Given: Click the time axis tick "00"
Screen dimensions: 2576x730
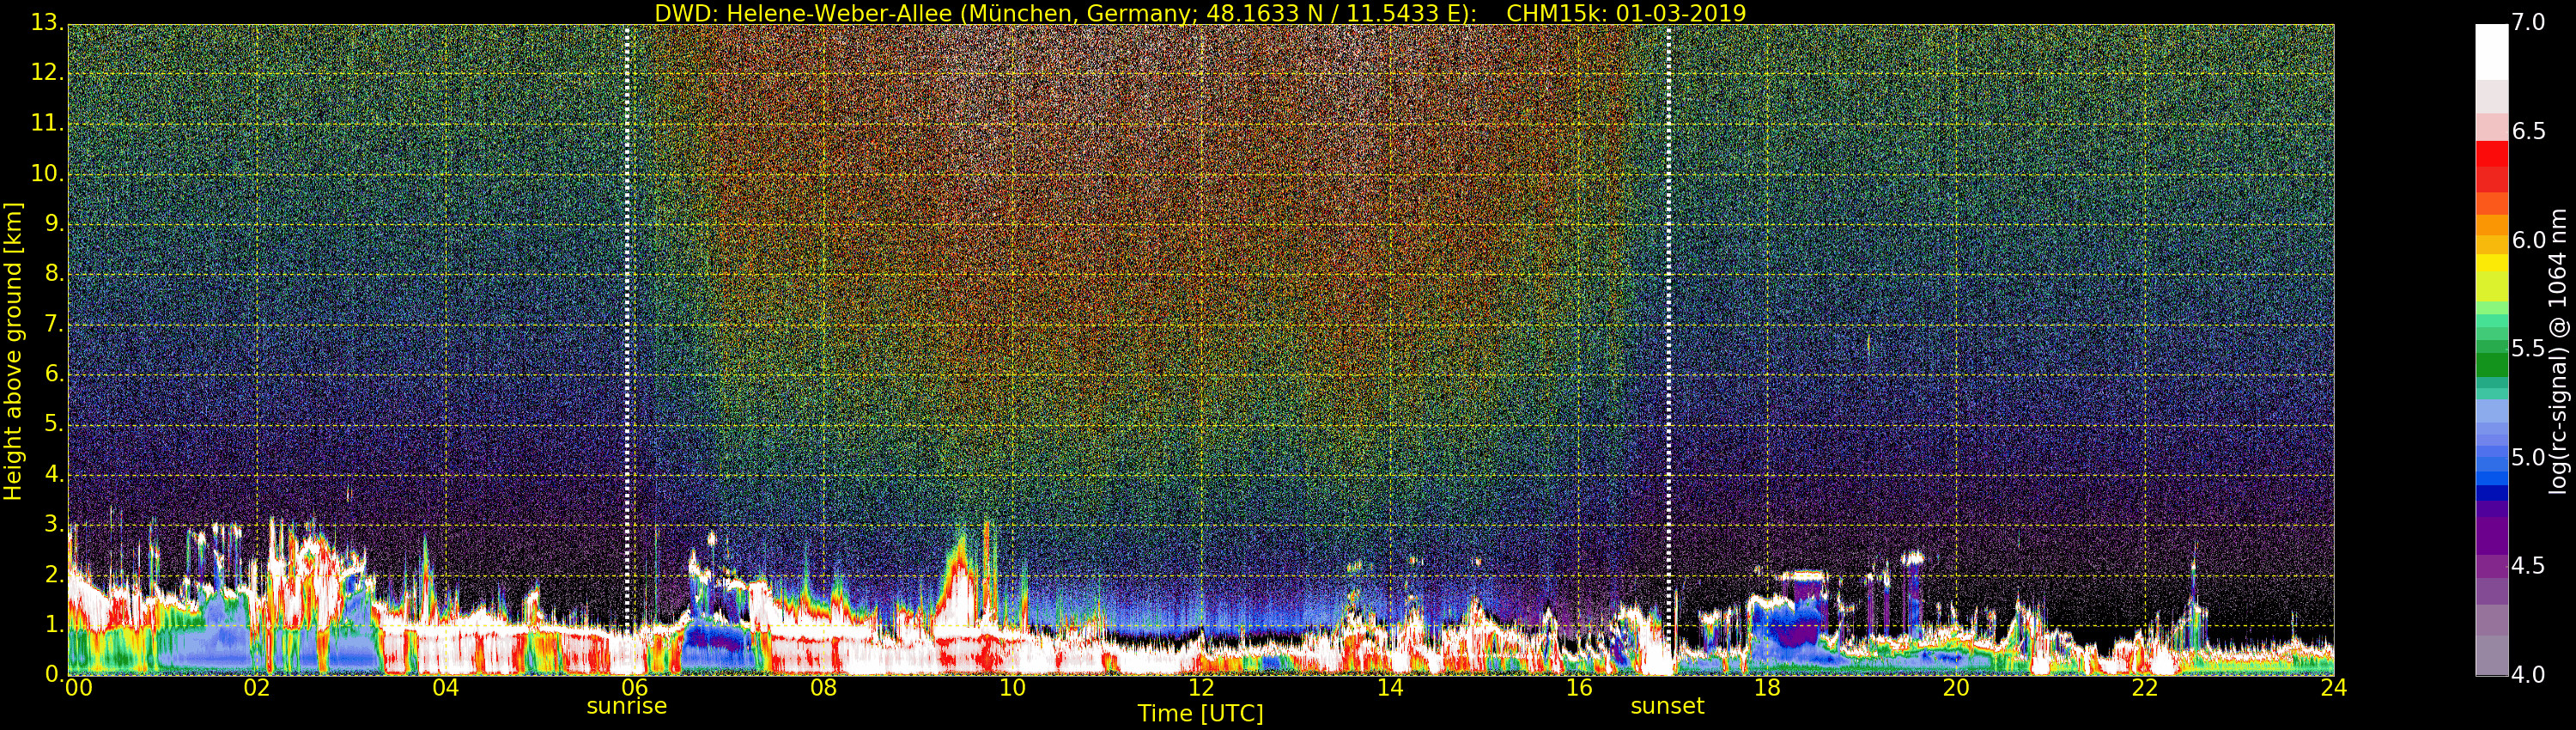Looking at the screenshot, I should [x=78, y=688].
